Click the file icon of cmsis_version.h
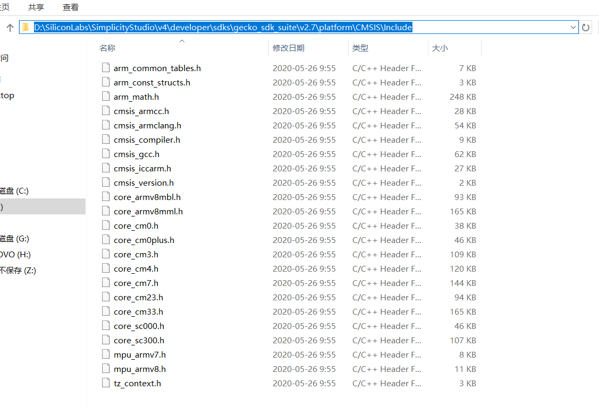Viewport: 599px width, 408px height. (x=106, y=183)
